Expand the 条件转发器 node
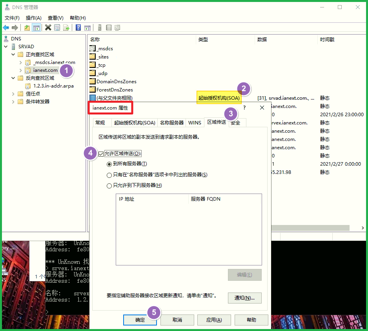Viewport: 368px width, 331px height. pos(13,102)
